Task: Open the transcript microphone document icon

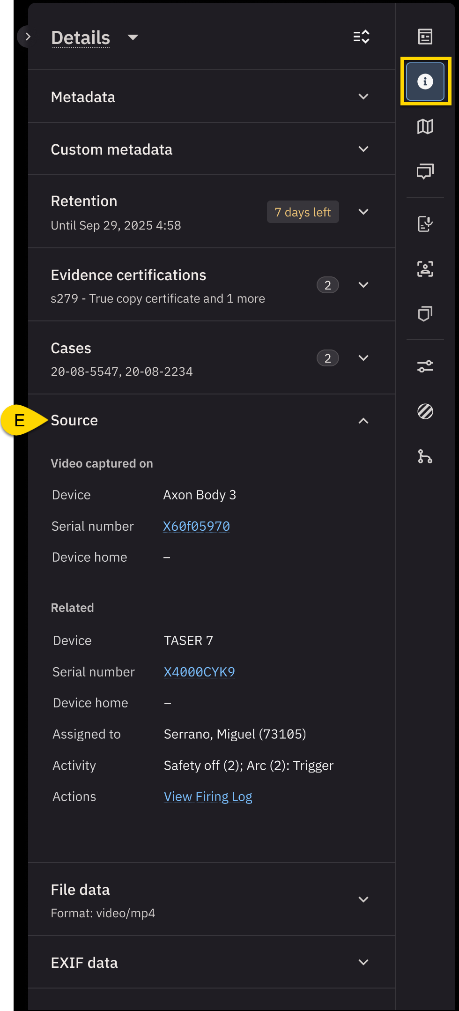Action: 425,224
